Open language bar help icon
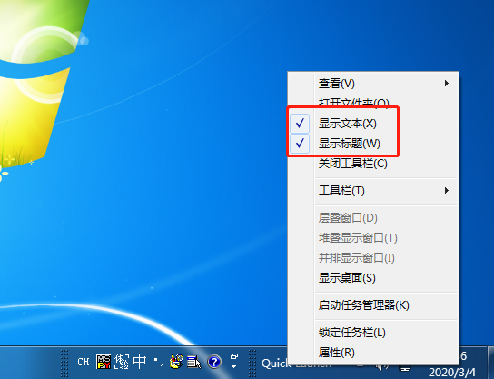The height and width of the screenshot is (379, 494). click(x=214, y=362)
